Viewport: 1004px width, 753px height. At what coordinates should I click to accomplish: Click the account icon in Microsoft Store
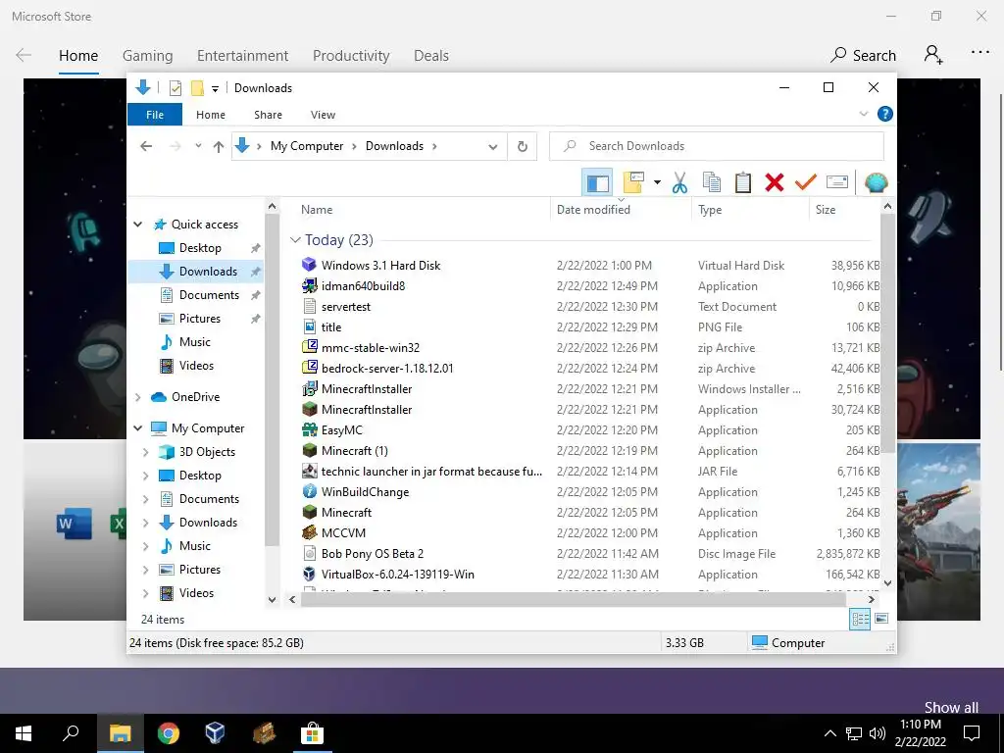[x=933, y=55]
